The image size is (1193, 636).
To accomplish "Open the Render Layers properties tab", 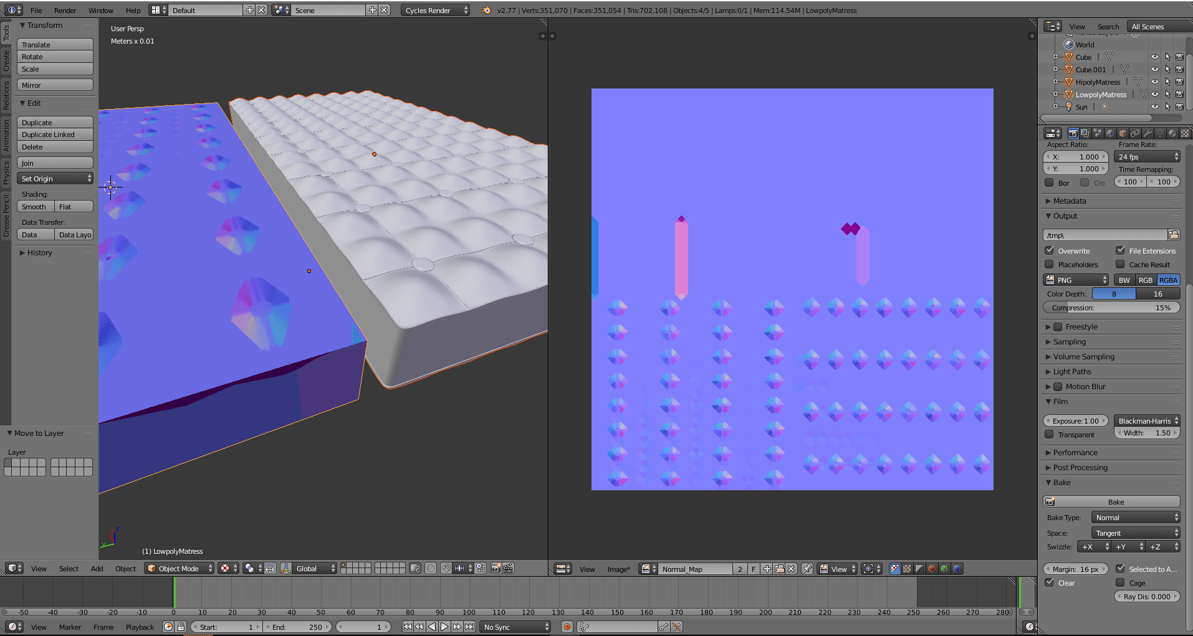I will pos(1085,133).
